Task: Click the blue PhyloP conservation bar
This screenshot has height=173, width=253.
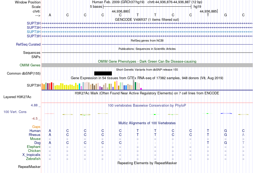Action: [x=226, y=113]
